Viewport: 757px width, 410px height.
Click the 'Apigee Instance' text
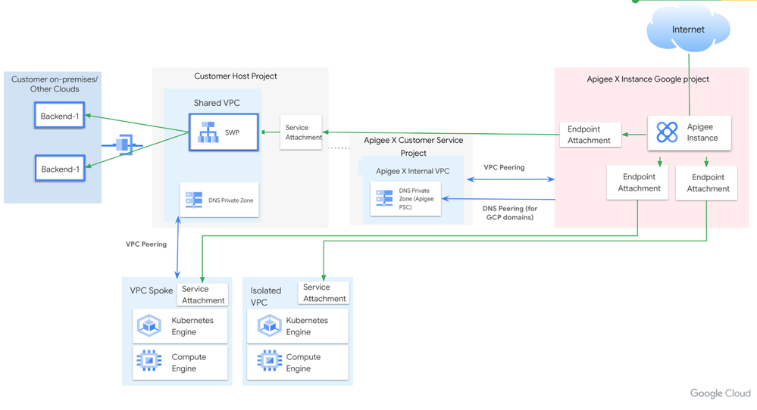pyautogui.click(x=702, y=132)
